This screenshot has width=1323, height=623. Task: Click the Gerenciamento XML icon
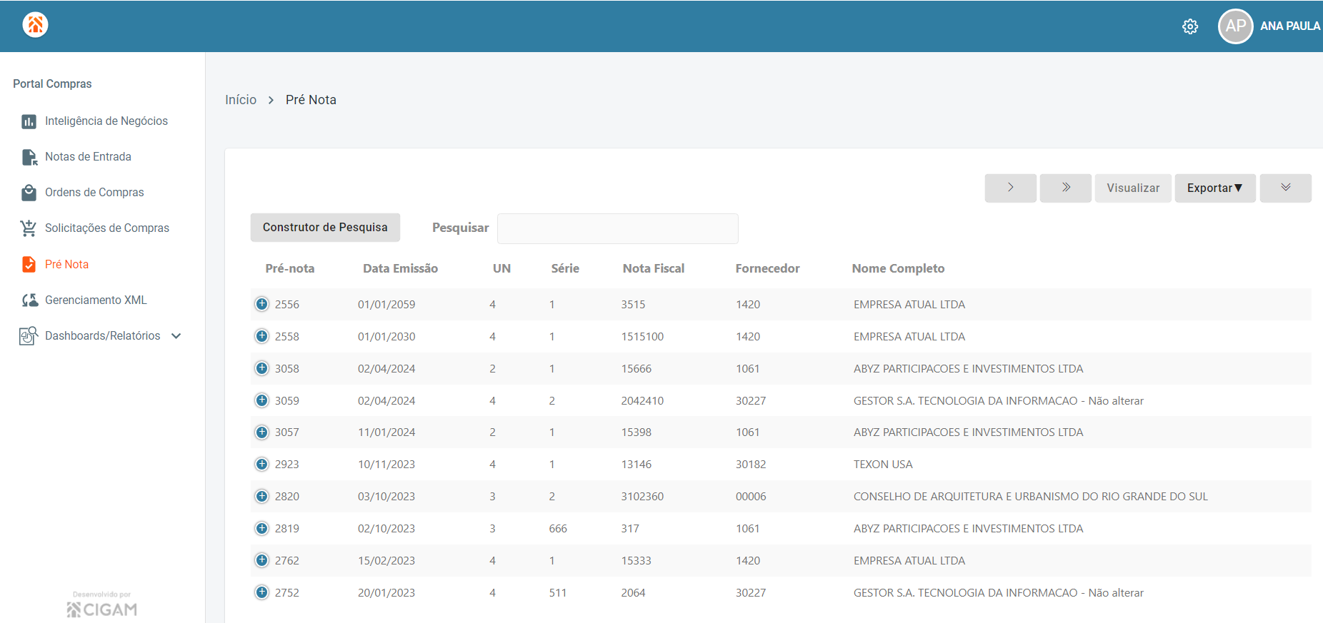tap(29, 300)
